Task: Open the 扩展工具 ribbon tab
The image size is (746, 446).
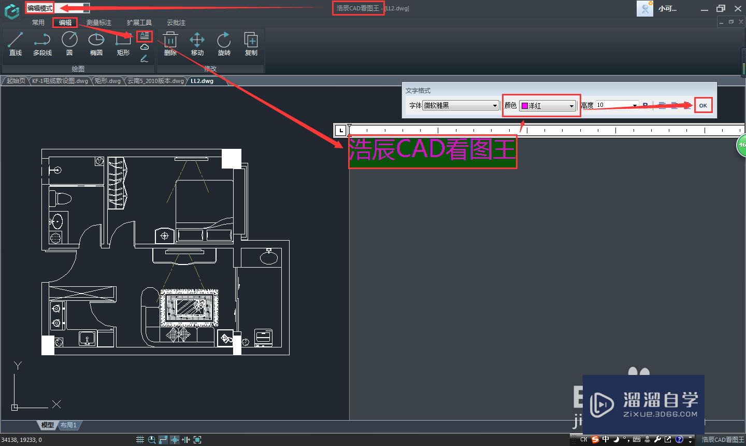Action: [x=139, y=22]
